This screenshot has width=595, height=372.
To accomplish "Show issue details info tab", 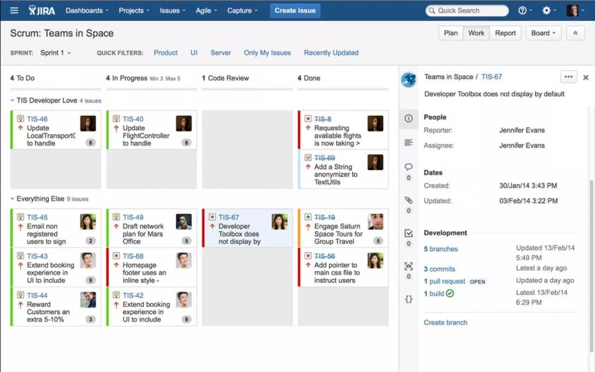I will (409, 118).
